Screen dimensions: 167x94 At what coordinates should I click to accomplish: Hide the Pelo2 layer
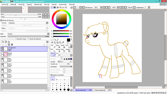(2, 75)
